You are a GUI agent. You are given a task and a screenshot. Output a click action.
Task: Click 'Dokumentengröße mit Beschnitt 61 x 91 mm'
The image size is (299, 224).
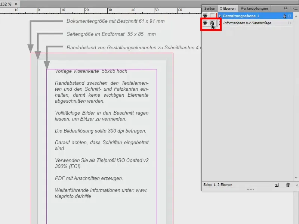[x=115, y=21]
